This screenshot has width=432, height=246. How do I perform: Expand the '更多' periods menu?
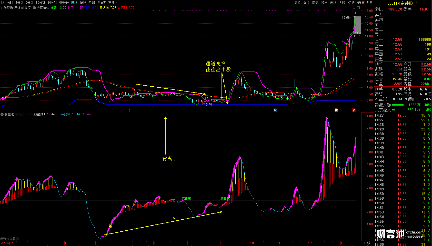tap(113, 3)
